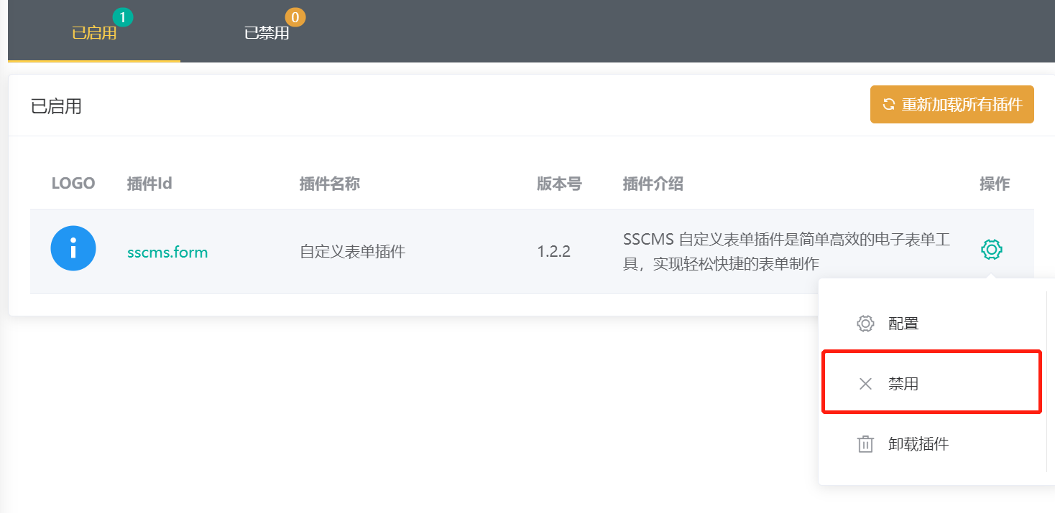The width and height of the screenshot is (1055, 513).
Task: Click the trash icon beside 卸载插件
Action: pyautogui.click(x=865, y=444)
